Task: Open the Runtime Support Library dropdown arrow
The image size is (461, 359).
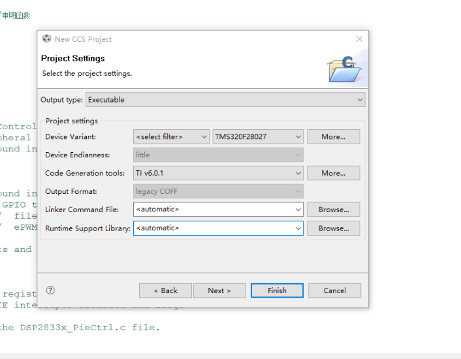Action: click(298, 228)
